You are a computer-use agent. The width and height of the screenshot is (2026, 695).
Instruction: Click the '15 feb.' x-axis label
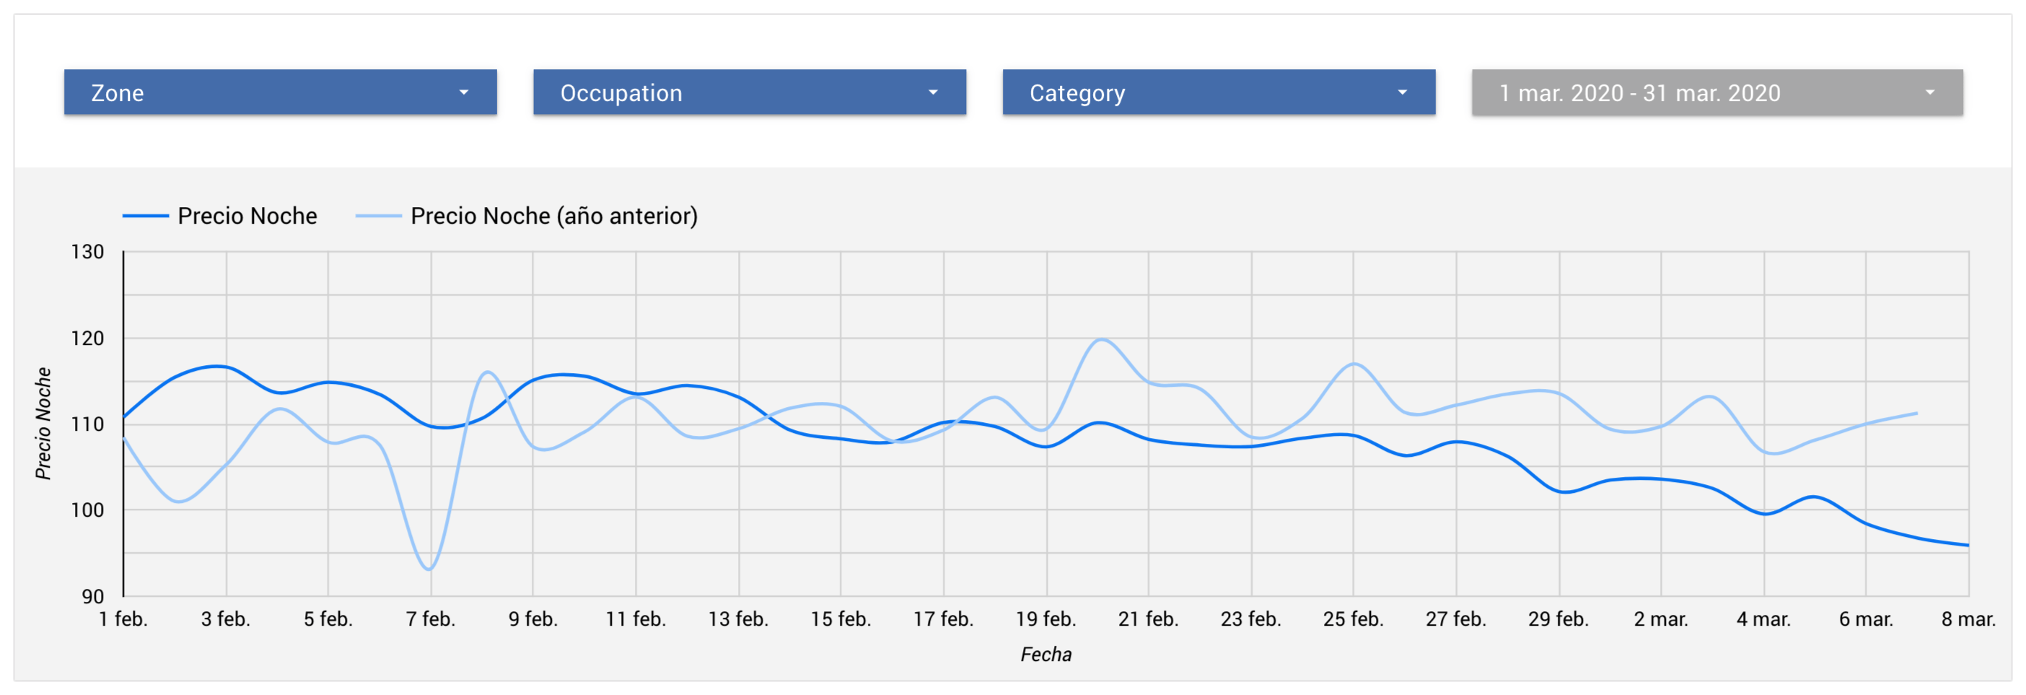pyautogui.click(x=841, y=619)
